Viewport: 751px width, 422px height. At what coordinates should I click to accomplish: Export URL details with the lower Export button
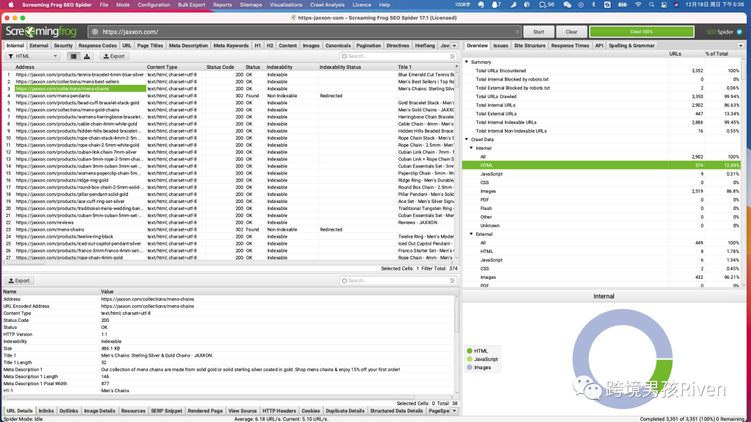(19, 281)
